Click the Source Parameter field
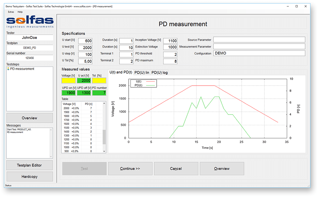 coord(259,40)
